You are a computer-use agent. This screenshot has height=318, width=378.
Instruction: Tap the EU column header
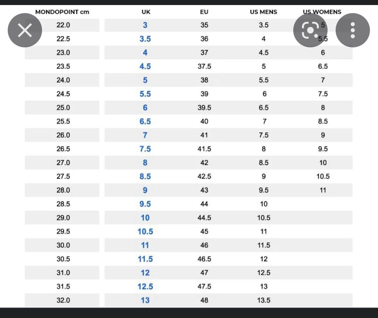pyautogui.click(x=204, y=12)
